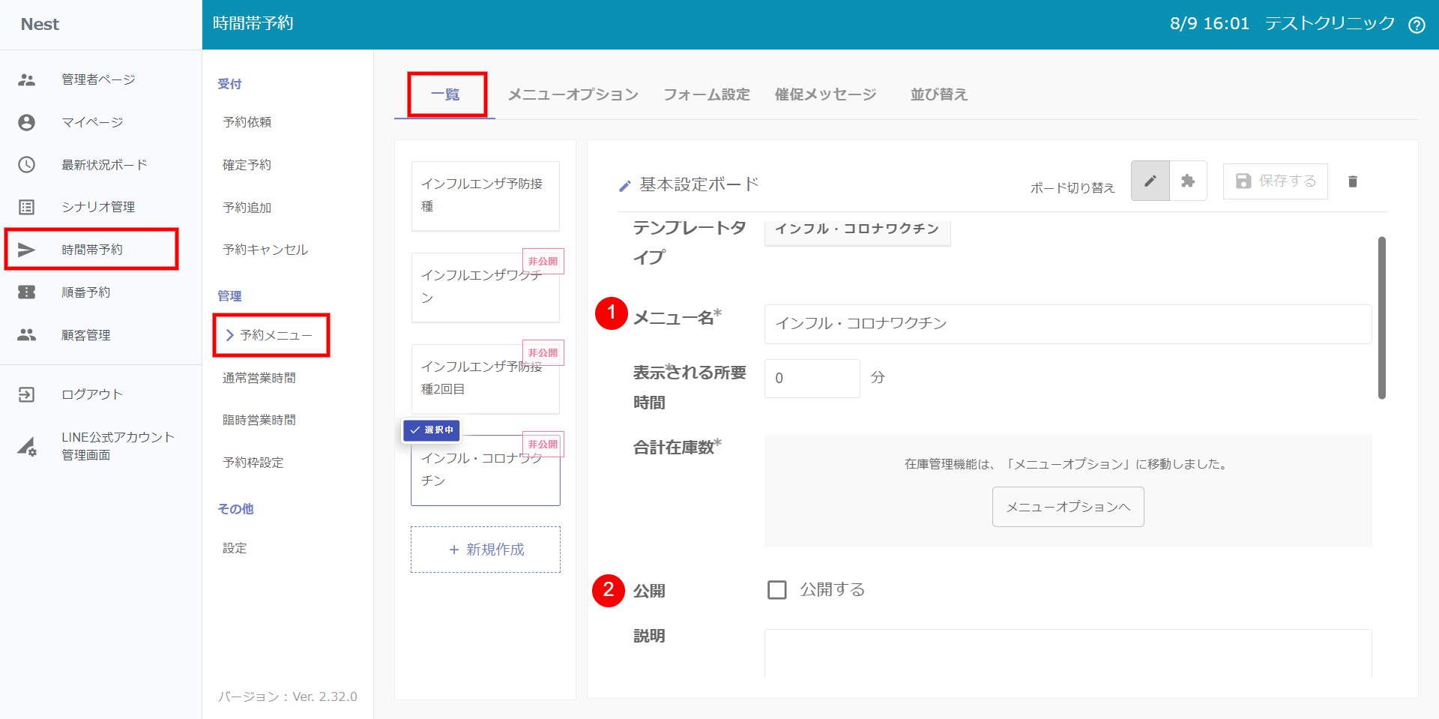Image resolution: width=1439 pixels, height=719 pixels.
Task: Open the フォーム設定 tab
Action: 706,94
